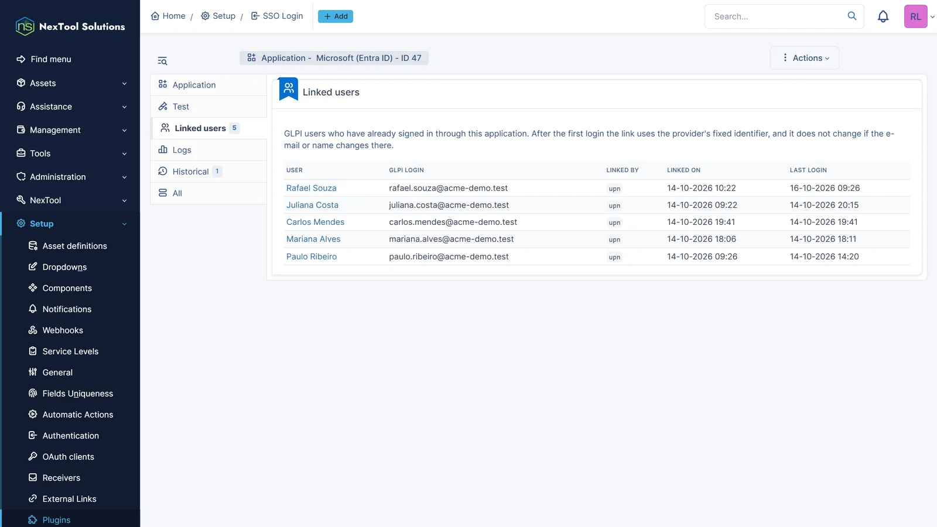Open Authentication in Setup menu
This screenshot has height=527, width=937.
click(71, 436)
